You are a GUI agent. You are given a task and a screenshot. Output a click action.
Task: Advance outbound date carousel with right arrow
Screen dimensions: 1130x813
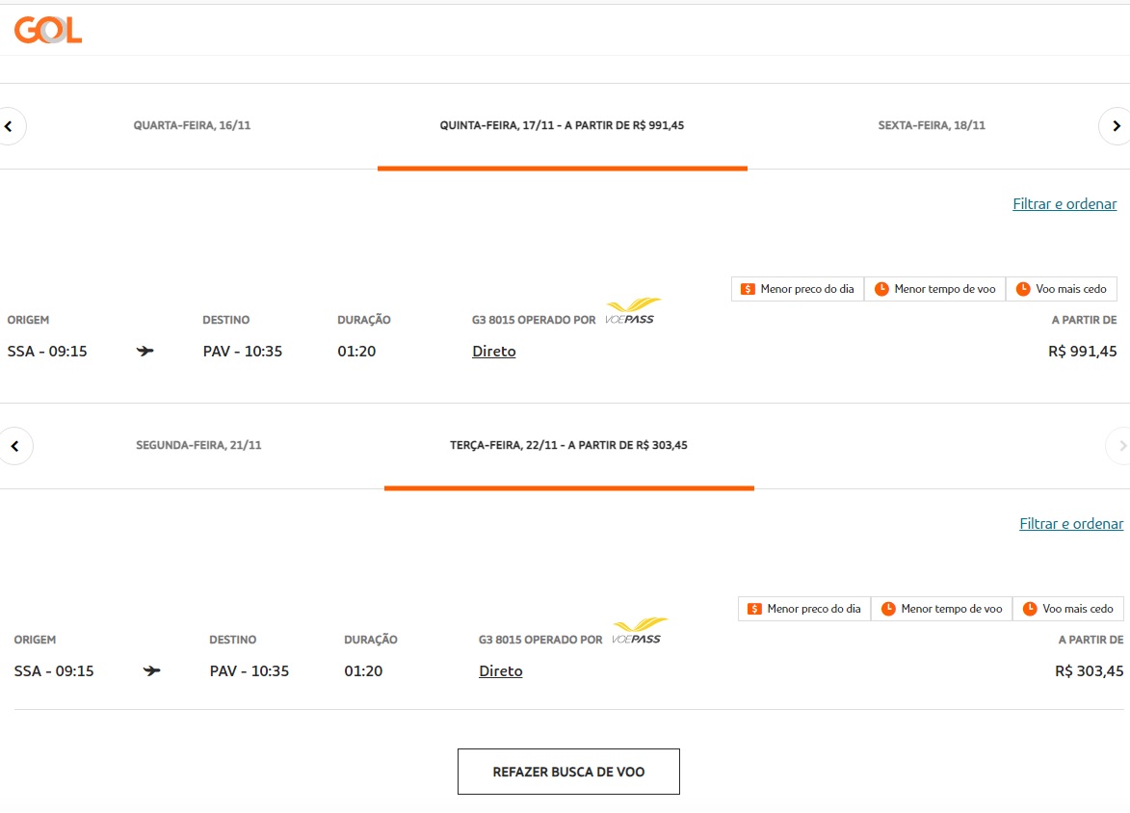1116,126
